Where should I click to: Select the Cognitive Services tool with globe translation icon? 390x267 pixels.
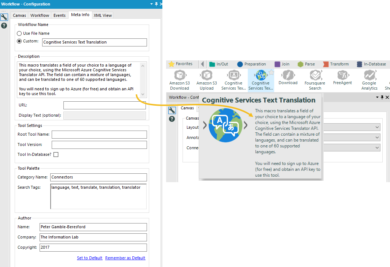click(x=261, y=80)
